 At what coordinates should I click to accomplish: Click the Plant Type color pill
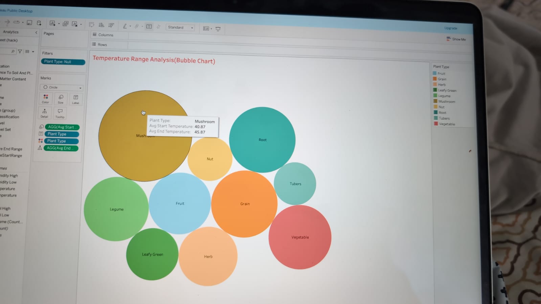click(x=61, y=141)
